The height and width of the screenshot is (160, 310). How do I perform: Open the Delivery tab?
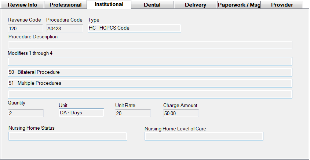(x=195, y=5)
